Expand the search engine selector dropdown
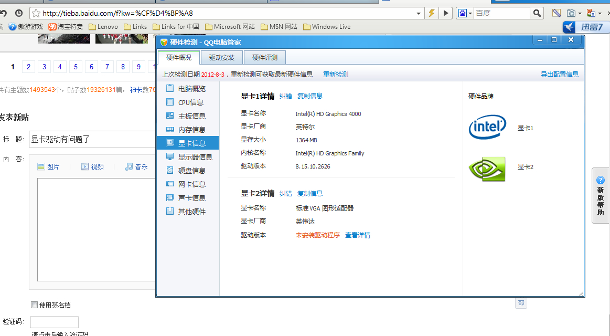The height and width of the screenshot is (336, 610). pyautogui.click(x=470, y=13)
